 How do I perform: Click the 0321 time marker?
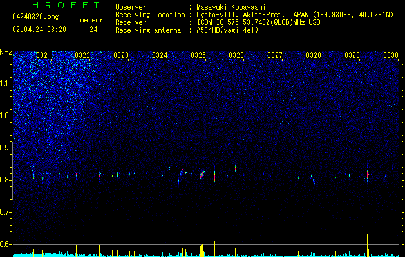pos(44,55)
